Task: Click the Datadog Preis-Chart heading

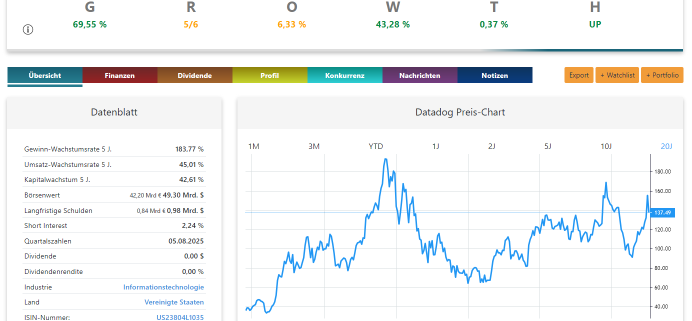Action: [x=460, y=112]
